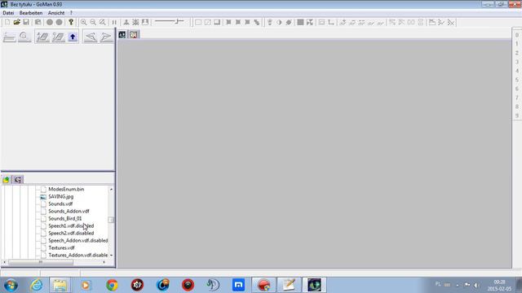Click volume speaker icon in system tray
522x293 pixels.
(476, 285)
